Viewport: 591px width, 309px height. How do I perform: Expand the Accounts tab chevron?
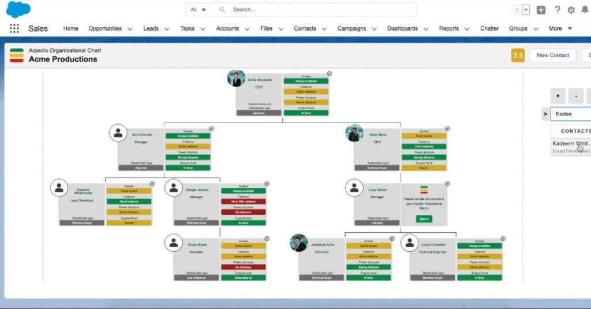[247, 29]
